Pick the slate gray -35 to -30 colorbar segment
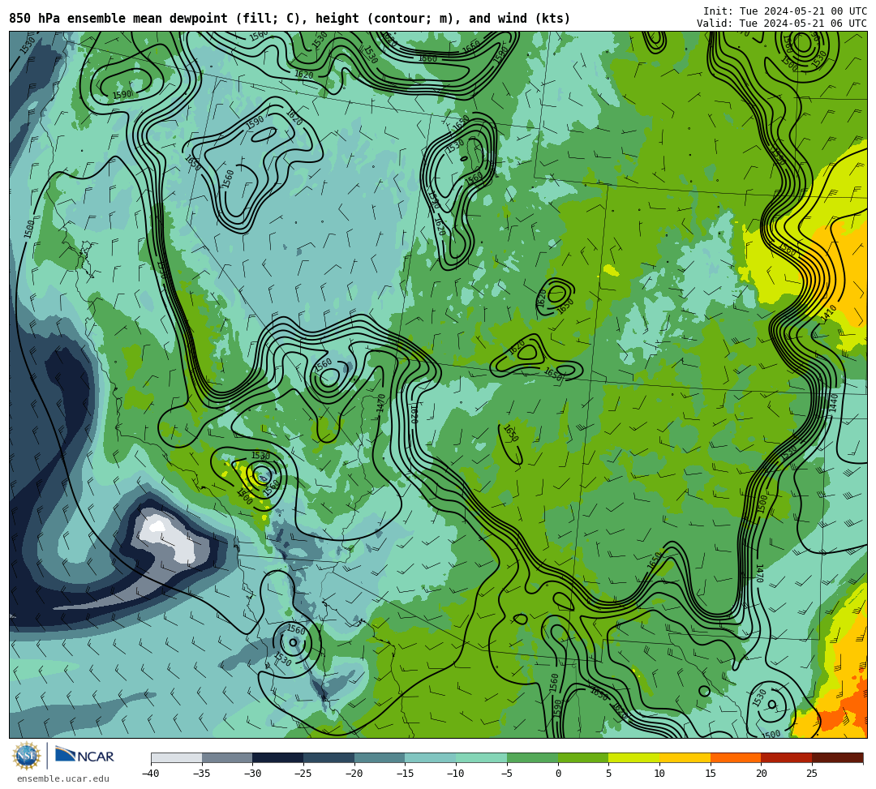The width and height of the screenshot is (876, 789). pos(227,757)
